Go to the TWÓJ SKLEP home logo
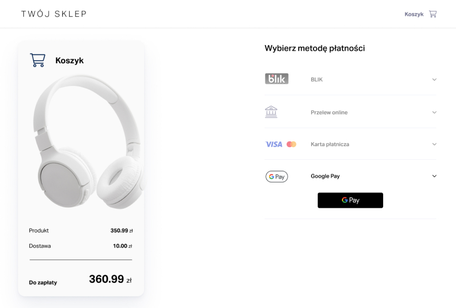 tap(53, 14)
